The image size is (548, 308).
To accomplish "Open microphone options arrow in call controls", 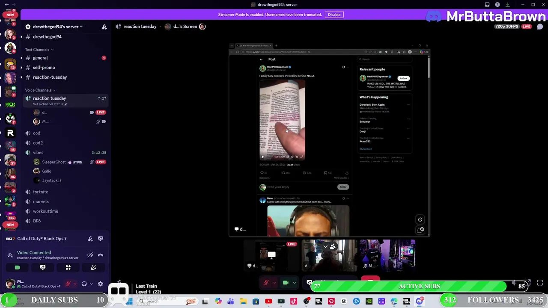I will coord(274,283).
